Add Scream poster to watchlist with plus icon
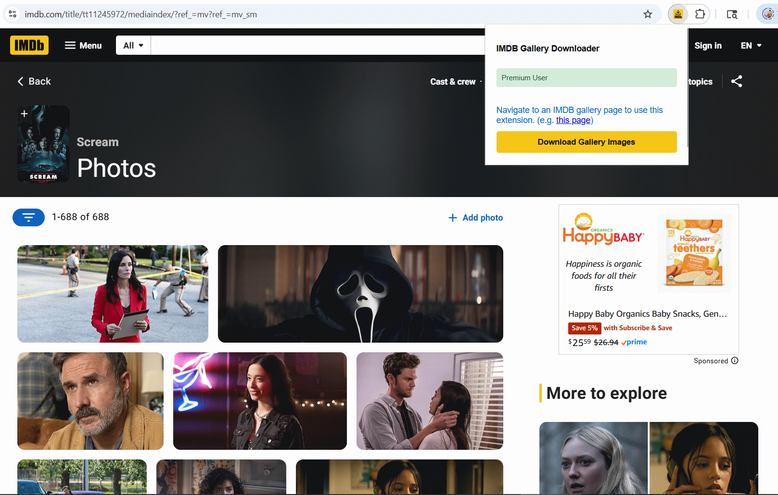This screenshot has height=495, width=778. pyautogui.click(x=24, y=114)
